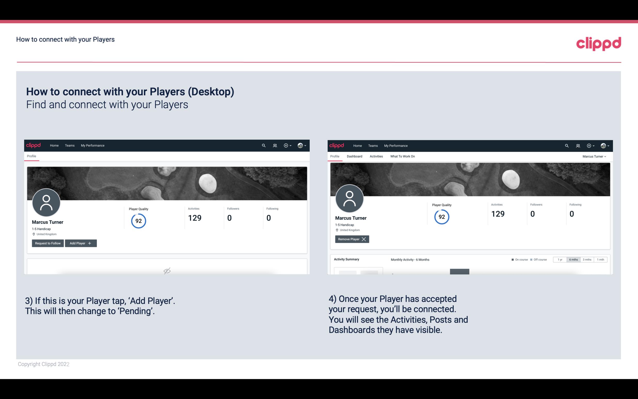Image resolution: width=638 pixels, height=399 pixels.
Task: Select the 'Remove Player' button on right panel
Action: click(352, 239)
